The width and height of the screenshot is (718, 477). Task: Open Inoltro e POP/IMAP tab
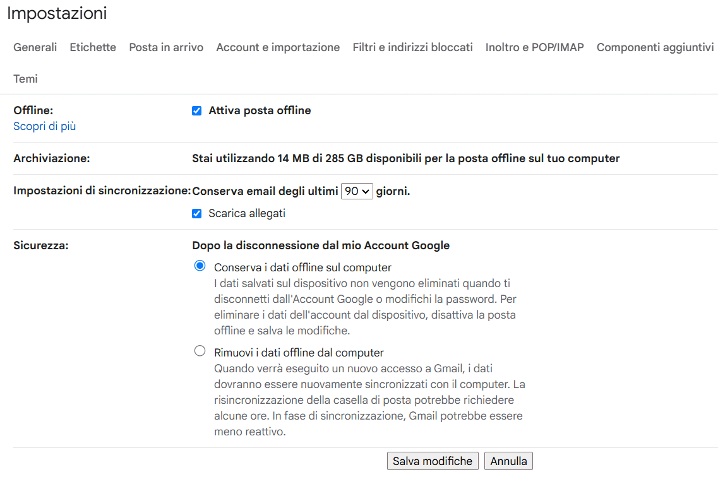coord(534,47)
